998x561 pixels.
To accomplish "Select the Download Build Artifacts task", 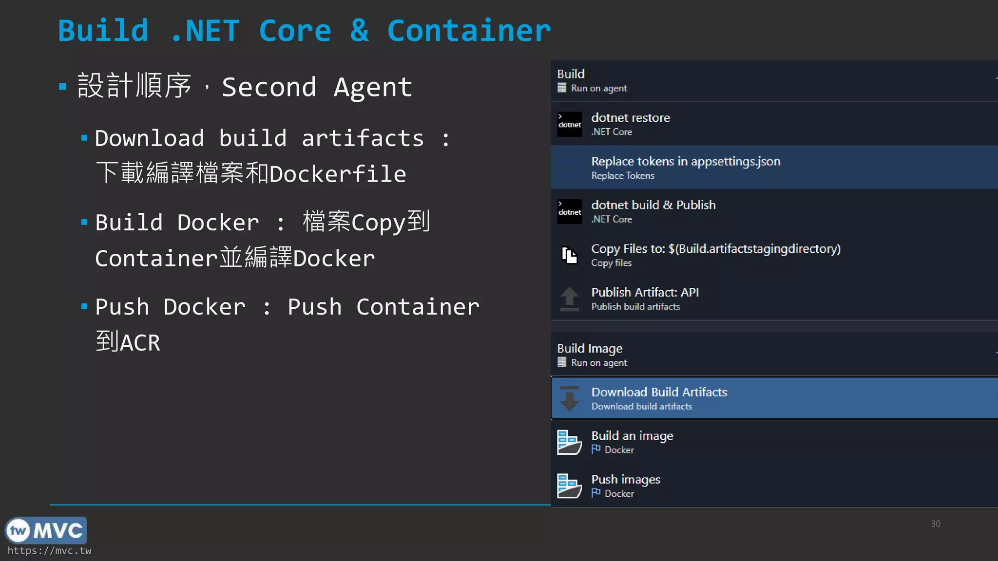I will tap(774, 398).
